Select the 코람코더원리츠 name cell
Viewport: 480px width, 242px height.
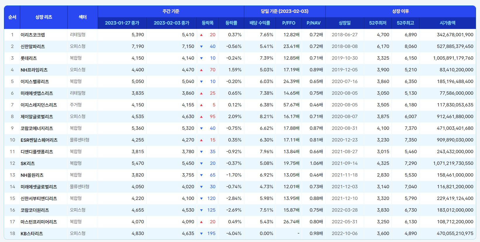(x=44, y=210)
